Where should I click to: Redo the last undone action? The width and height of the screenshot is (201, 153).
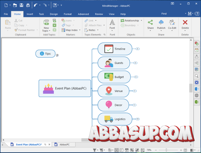[45, 5]
